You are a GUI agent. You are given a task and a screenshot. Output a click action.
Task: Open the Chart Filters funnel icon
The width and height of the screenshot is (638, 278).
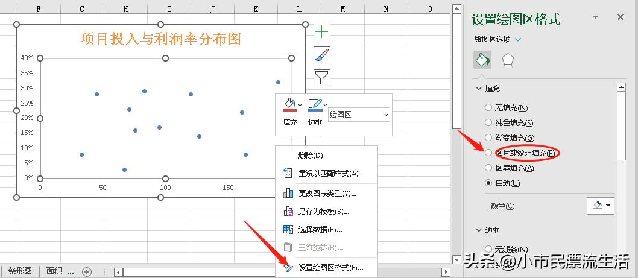(322, 77)
